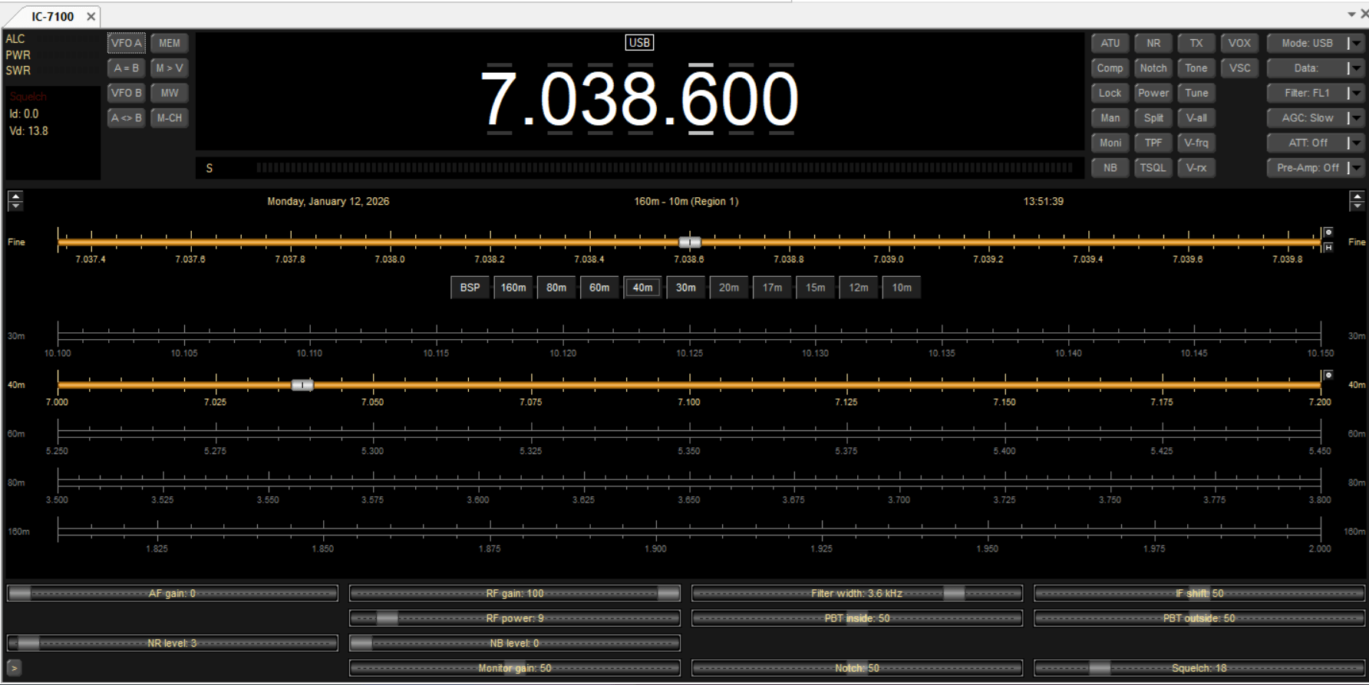1369x685 pixels.
Task: Click the up/down stepper right of the clock
Action: 1357,201
